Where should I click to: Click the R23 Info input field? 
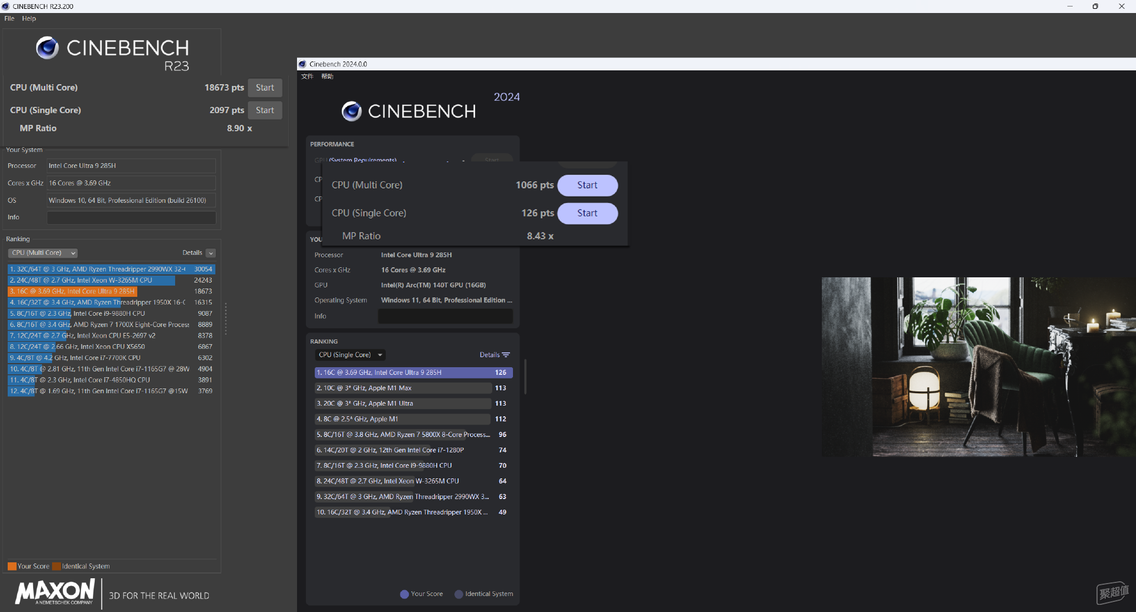(x=131, y=218)
